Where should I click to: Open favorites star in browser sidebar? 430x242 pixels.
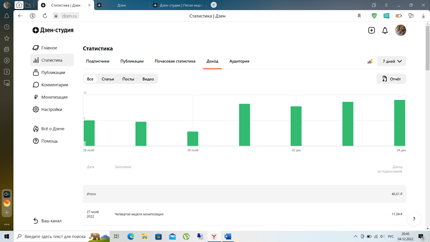click(7, 38)
